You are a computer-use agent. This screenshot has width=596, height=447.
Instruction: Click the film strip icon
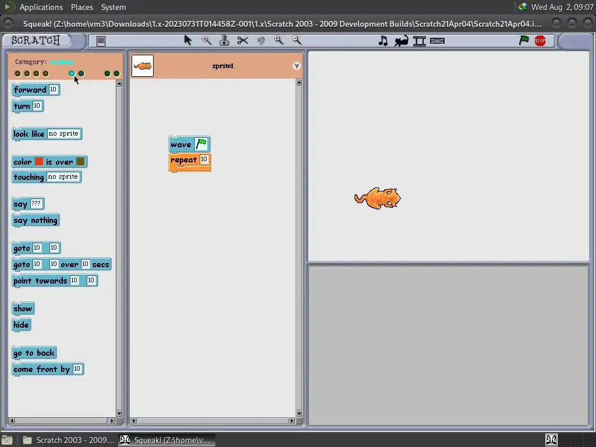(x=419, y=41)
